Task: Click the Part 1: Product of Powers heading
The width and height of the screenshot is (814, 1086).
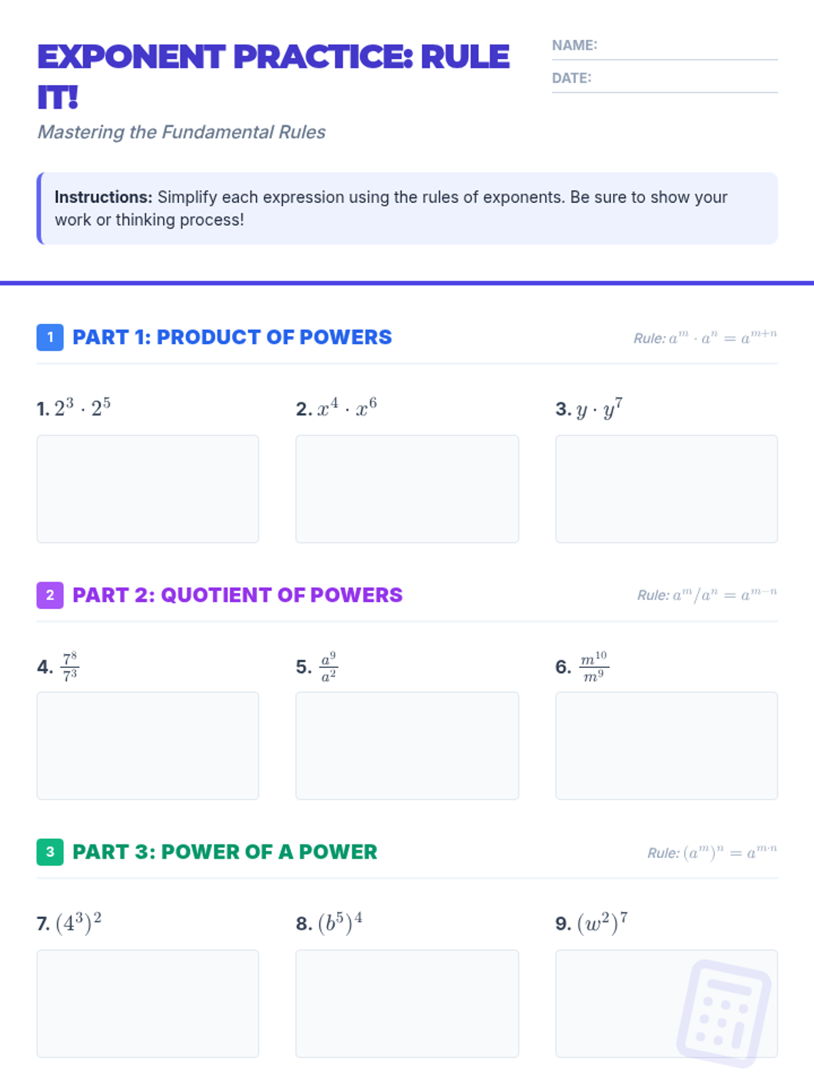Action: click(232, 337)
